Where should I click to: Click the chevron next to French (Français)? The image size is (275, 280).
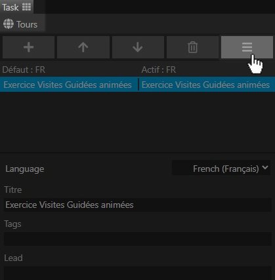point(265,168)
